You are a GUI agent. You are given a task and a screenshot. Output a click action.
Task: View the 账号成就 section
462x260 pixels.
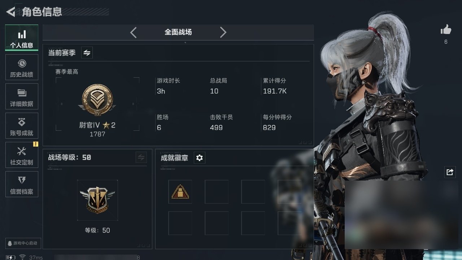22,126
